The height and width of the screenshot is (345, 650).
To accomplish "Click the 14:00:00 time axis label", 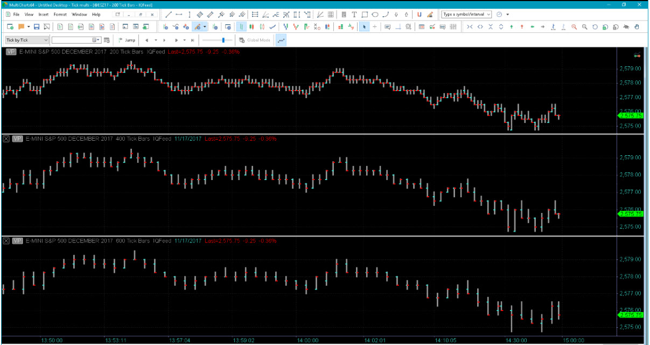I will (x=307, y=340).
